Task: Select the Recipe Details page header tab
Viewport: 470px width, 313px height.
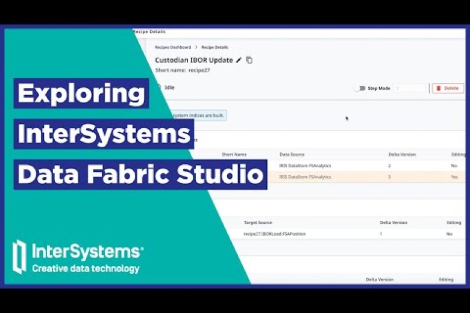Action: point(149,31)
